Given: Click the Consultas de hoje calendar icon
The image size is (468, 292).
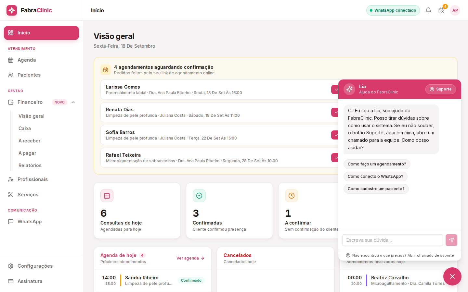Looking at the screenshot, I should [107, 196].
